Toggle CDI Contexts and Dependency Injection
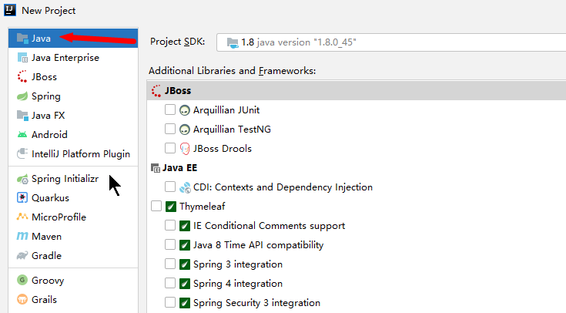This screenshot has width=566, height=313. point(170,187)
